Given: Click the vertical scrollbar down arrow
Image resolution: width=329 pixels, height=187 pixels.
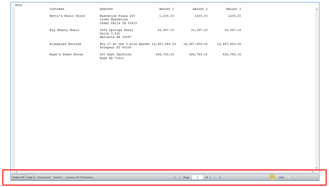Looking at the screenshot, I should 317,168.
